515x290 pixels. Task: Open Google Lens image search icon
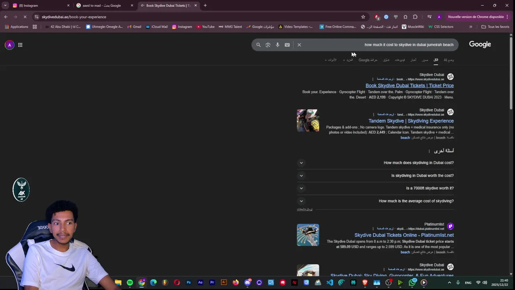coord(268,45)
